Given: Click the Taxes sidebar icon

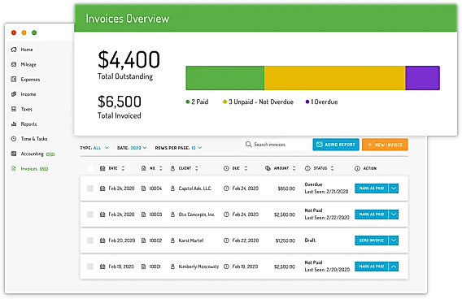Looking at the screenshot, I should pos(14,109).
